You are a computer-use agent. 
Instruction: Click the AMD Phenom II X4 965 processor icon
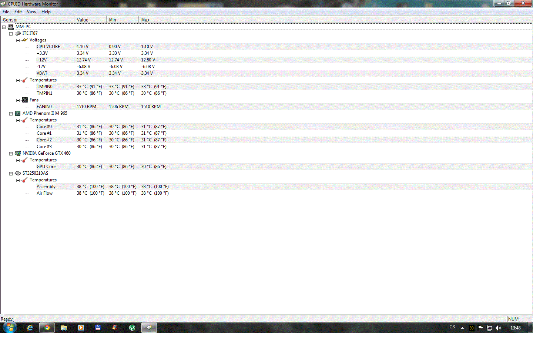[18, 113]
